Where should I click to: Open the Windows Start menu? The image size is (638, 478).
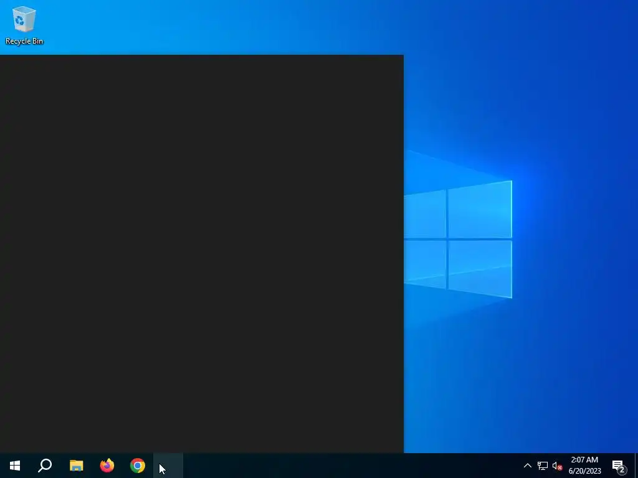click(15, 466)
